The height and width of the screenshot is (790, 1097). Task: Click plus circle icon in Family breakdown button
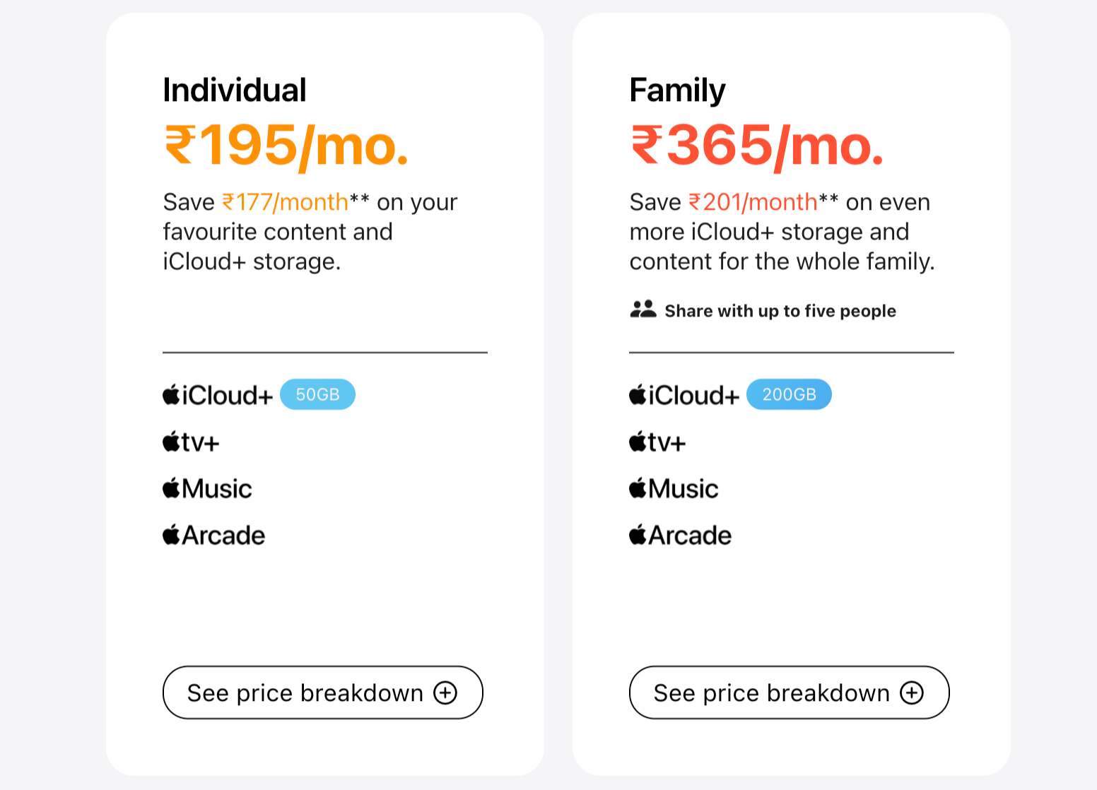click(x=912, y=692)
